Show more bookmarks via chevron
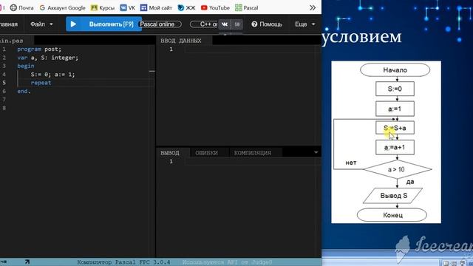Screen dimensions: 473x266 [313, 7]
